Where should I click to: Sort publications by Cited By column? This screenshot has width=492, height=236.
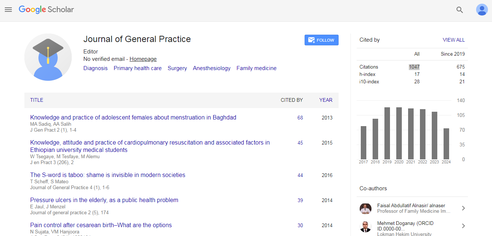coord(291,100)
